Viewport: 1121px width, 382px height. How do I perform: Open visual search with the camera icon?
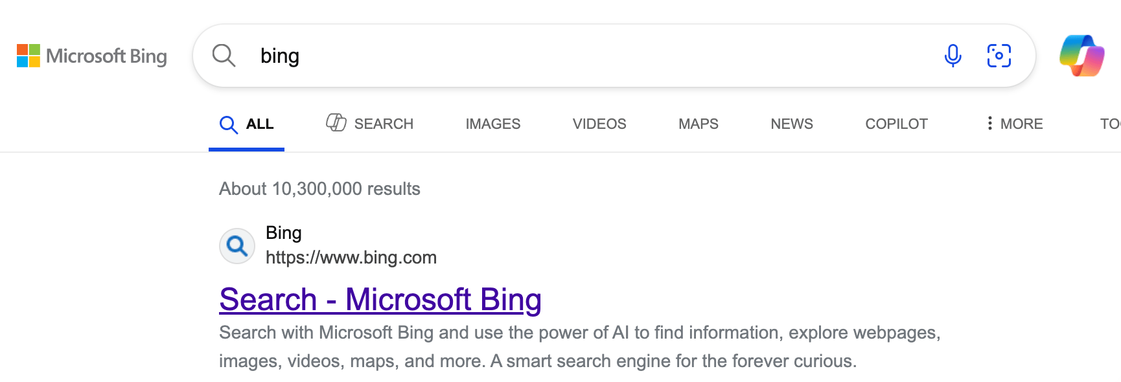(x=1000, y=56)
